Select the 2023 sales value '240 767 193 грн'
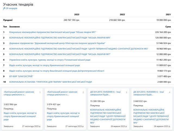The image size is (174, 131). [x=72, y=20]
